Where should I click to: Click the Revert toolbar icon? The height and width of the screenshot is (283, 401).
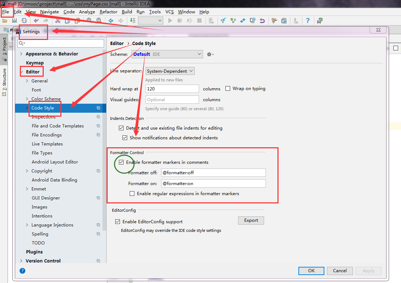(262, 21)
